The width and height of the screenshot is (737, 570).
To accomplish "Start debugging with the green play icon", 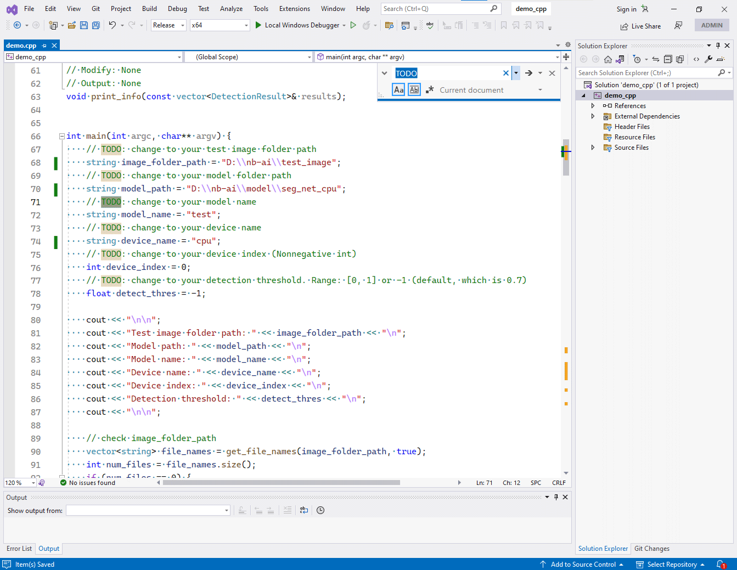I will pos(258,25).
